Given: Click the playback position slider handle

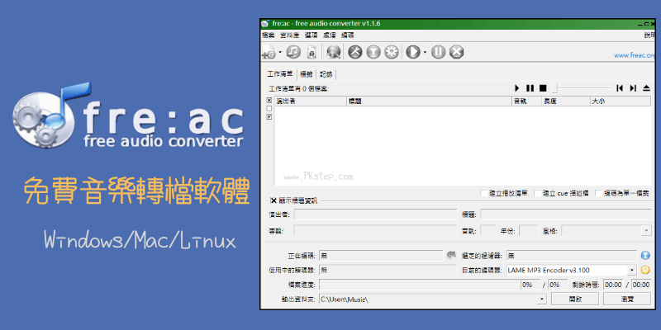Looking at the screenshot, I should pos(555,88).
